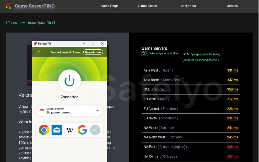The image size is (259, 162).
Task: Click the ping monitor waveform icon
Action: [186, 54]
